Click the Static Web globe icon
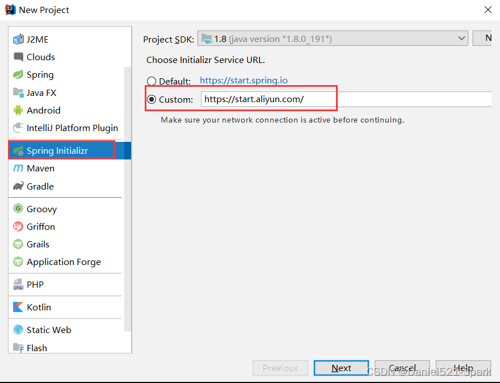Viewport: 500px width, 383px height. tap(18, 330)
